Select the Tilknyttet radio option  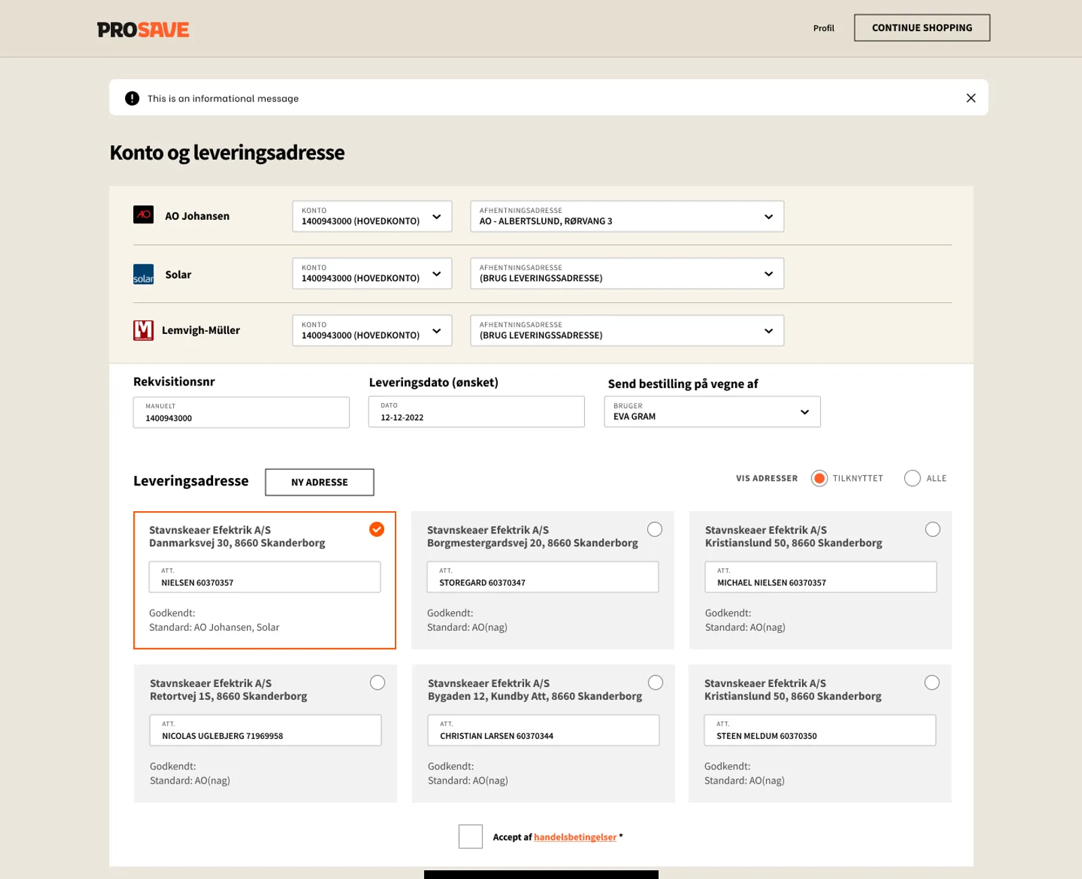tap(819, 478)
